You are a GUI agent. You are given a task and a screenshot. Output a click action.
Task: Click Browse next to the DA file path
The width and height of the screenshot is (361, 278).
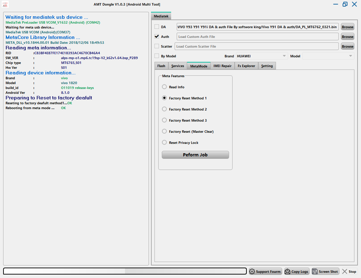[347, 27]
